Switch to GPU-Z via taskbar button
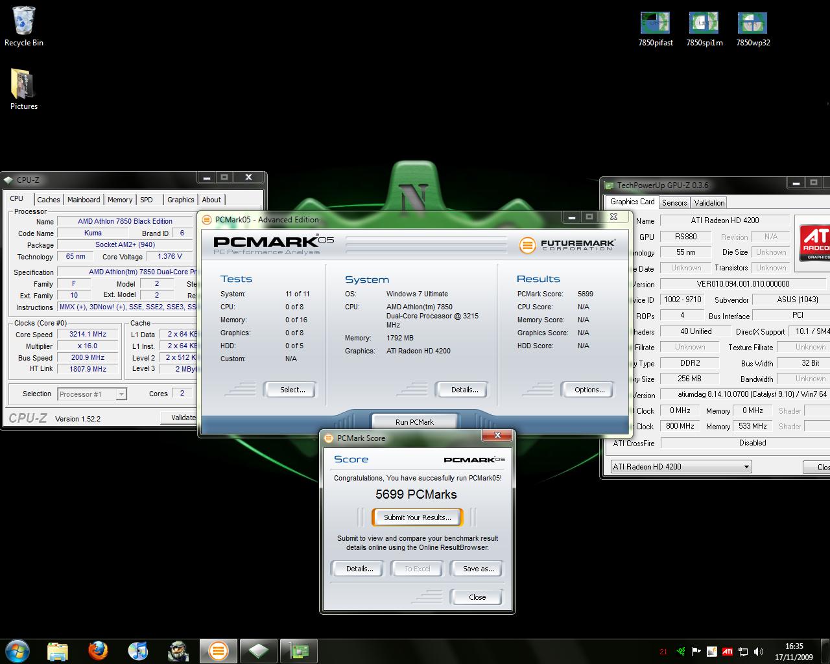The width and height of the screenshot is (830, 664). point(299,650)
